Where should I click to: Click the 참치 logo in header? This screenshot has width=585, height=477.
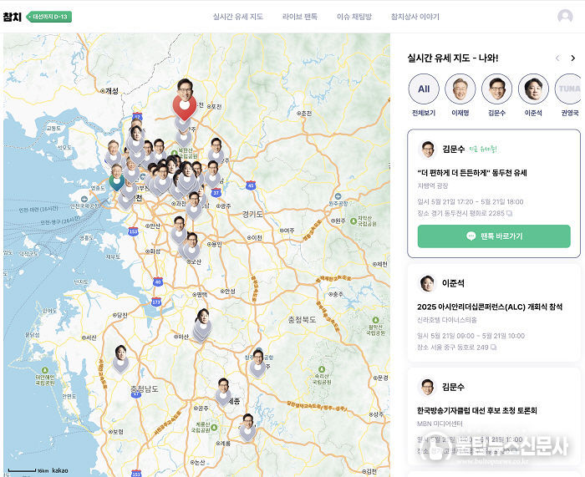(x=13, y=17)
